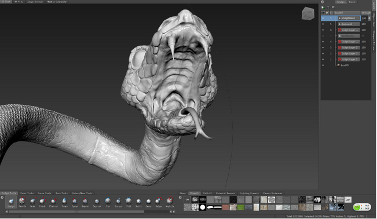Click the New Layer icon in Layers panel
The height and width of the screenshot is (219, 377).
(323, 7)
